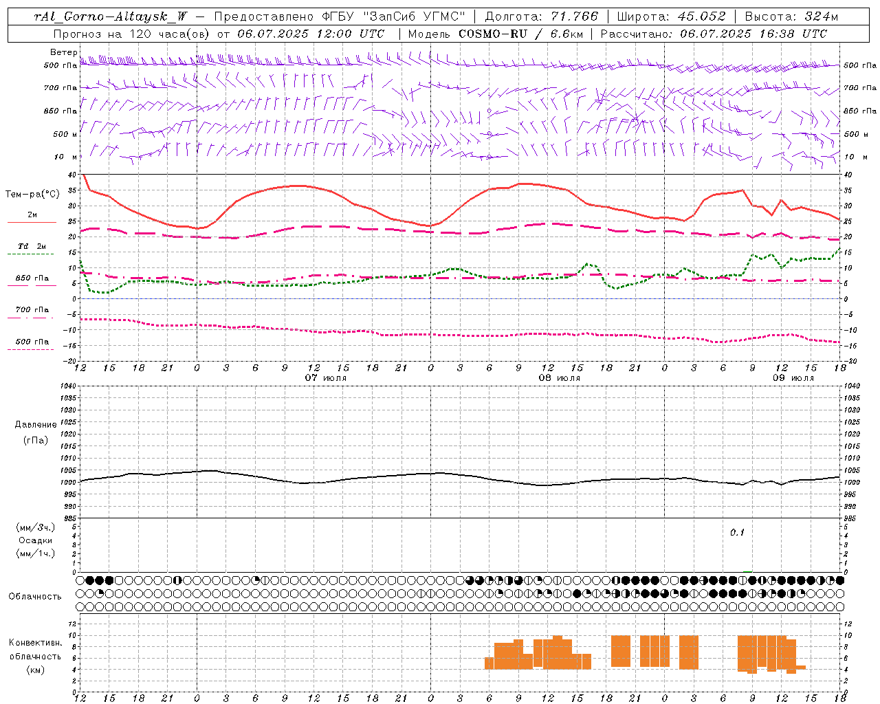Click the '(км)' convective height unit label
This screenshot has width=880, height=704.
(36, 670)
